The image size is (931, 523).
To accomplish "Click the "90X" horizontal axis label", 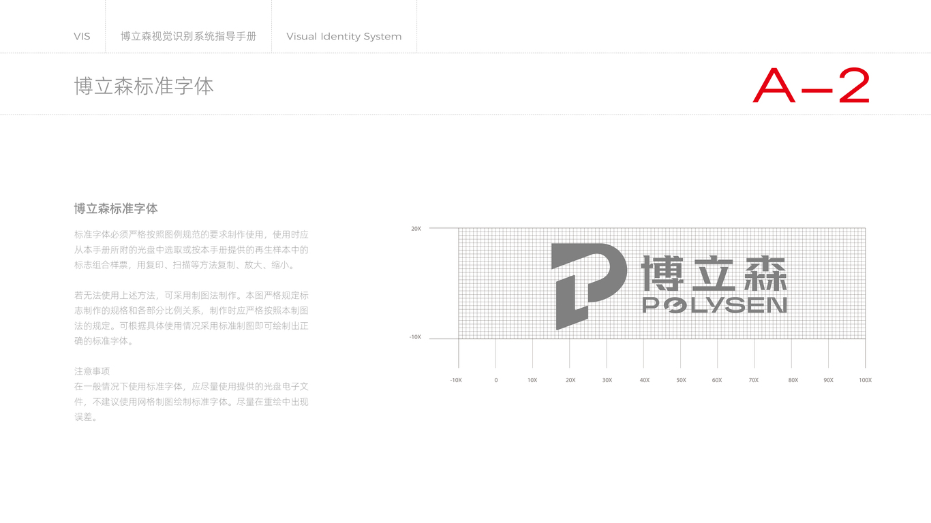I will [828, 380].
